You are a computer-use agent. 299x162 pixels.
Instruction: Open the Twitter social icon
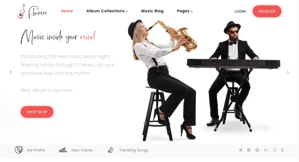click(241, 150)
